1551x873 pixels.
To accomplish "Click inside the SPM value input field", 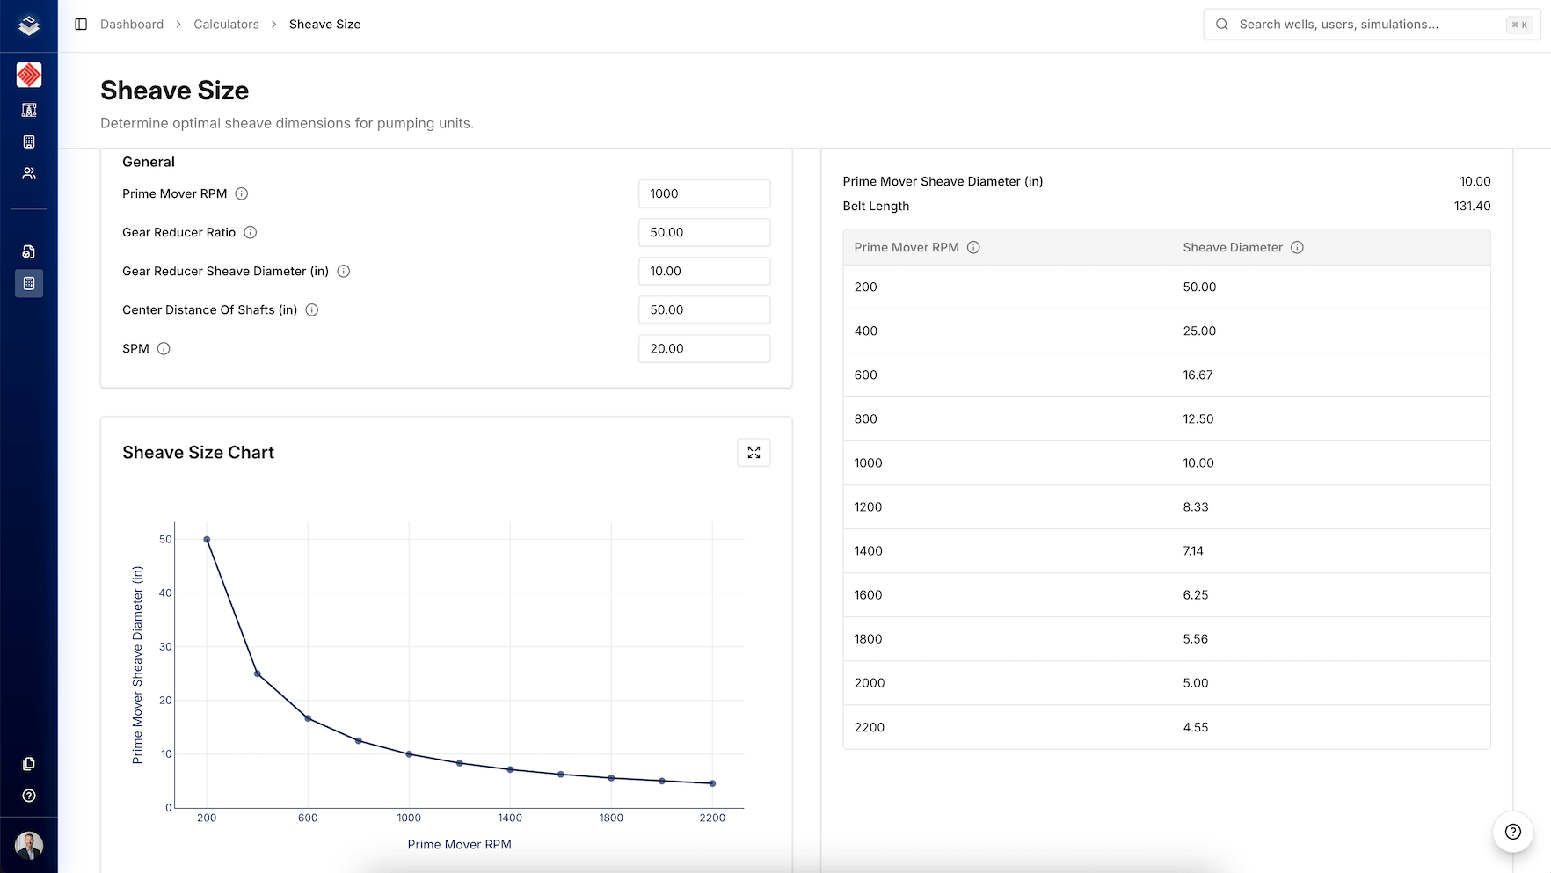I will click(703, 348).
